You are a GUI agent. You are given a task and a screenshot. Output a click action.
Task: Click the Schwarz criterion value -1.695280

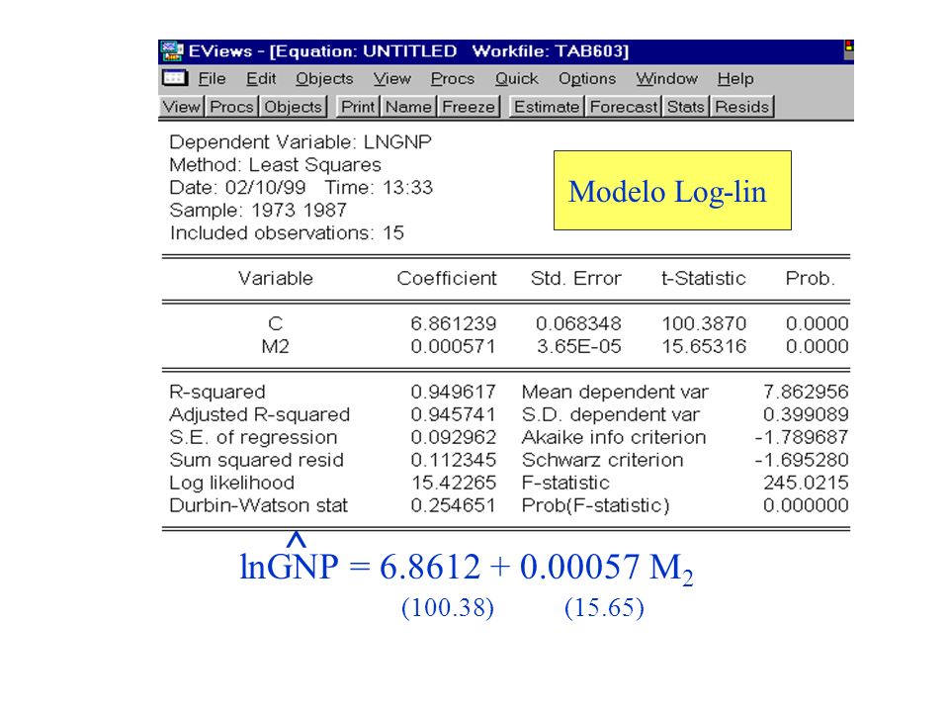pyautogui.click(x=802, y=460)
